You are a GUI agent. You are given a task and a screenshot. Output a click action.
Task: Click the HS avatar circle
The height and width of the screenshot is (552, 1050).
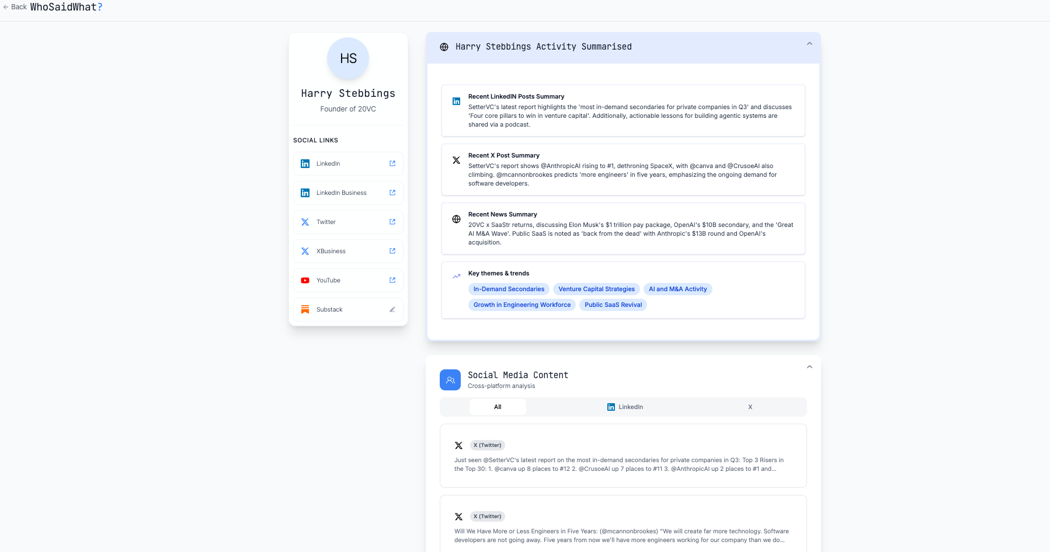348,58
